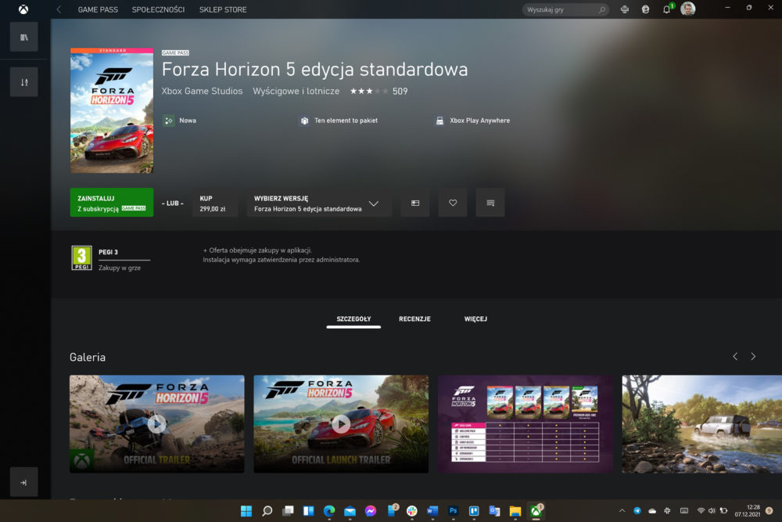
Task: Open the 'Wyścigowe i lotnicze' genre link
Action: pyautogui.click(x=296, y=92)
